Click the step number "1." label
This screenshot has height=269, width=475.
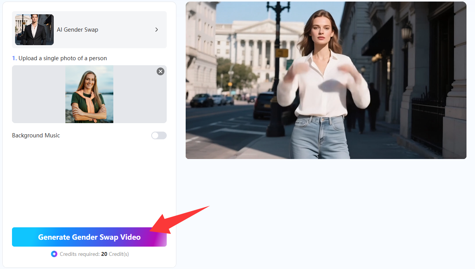(x=14, y=58)
